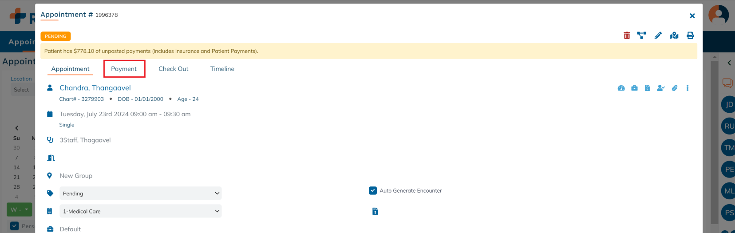The width and height of the screenshot is (735, 233).
Task: Open the paperclip attachments icon
Action: [674, 88]
